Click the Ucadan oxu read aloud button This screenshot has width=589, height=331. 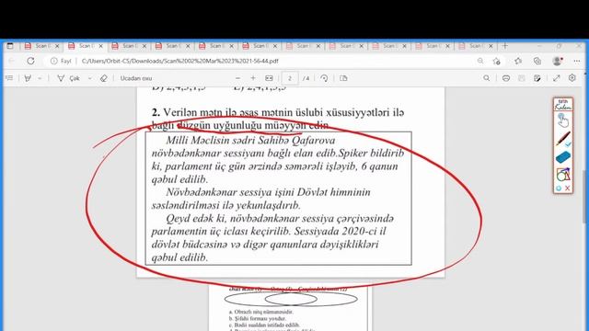click(x=136, y=78)
